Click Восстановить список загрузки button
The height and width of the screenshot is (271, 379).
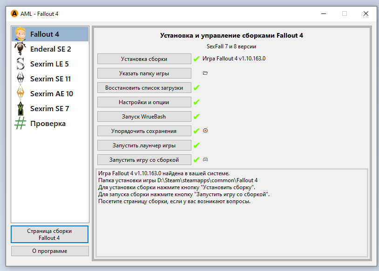point(144,88)
